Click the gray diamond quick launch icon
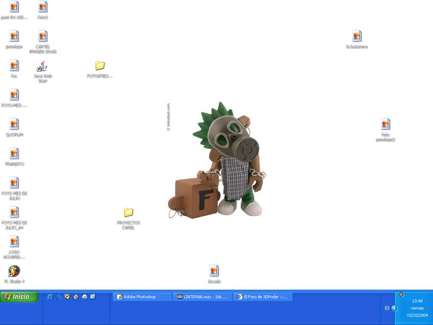Image resolution: width=433 pixels, height=325 pixels. [76, 297]
